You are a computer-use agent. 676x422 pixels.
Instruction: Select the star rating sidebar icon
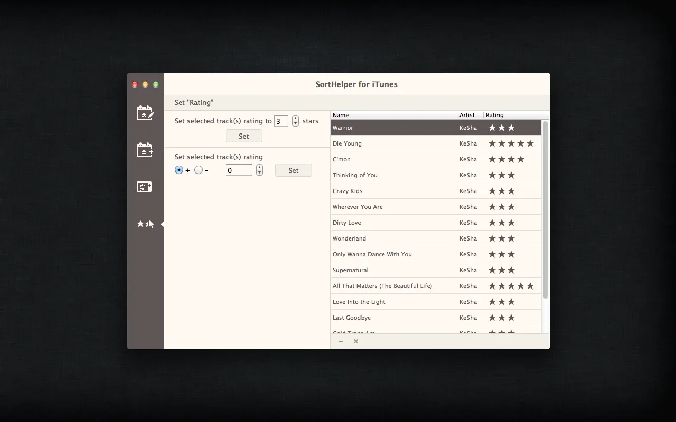[145, 224]
